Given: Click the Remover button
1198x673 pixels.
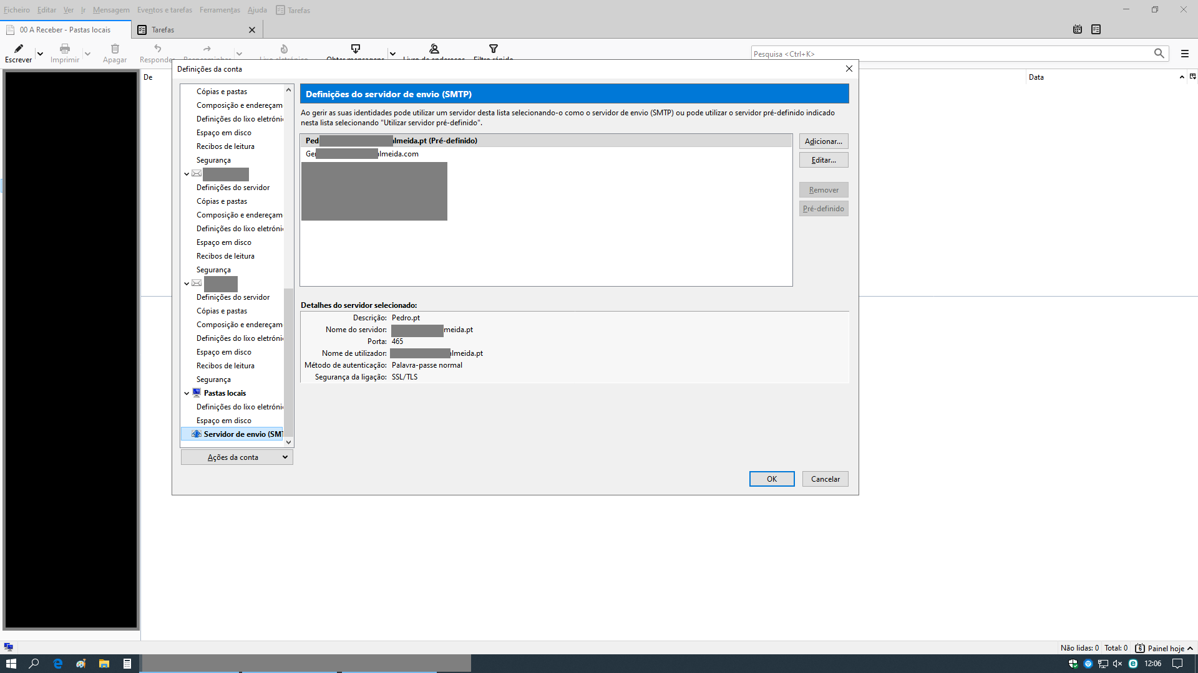Looking at the screenshot, I should click(x=824, y=190).
